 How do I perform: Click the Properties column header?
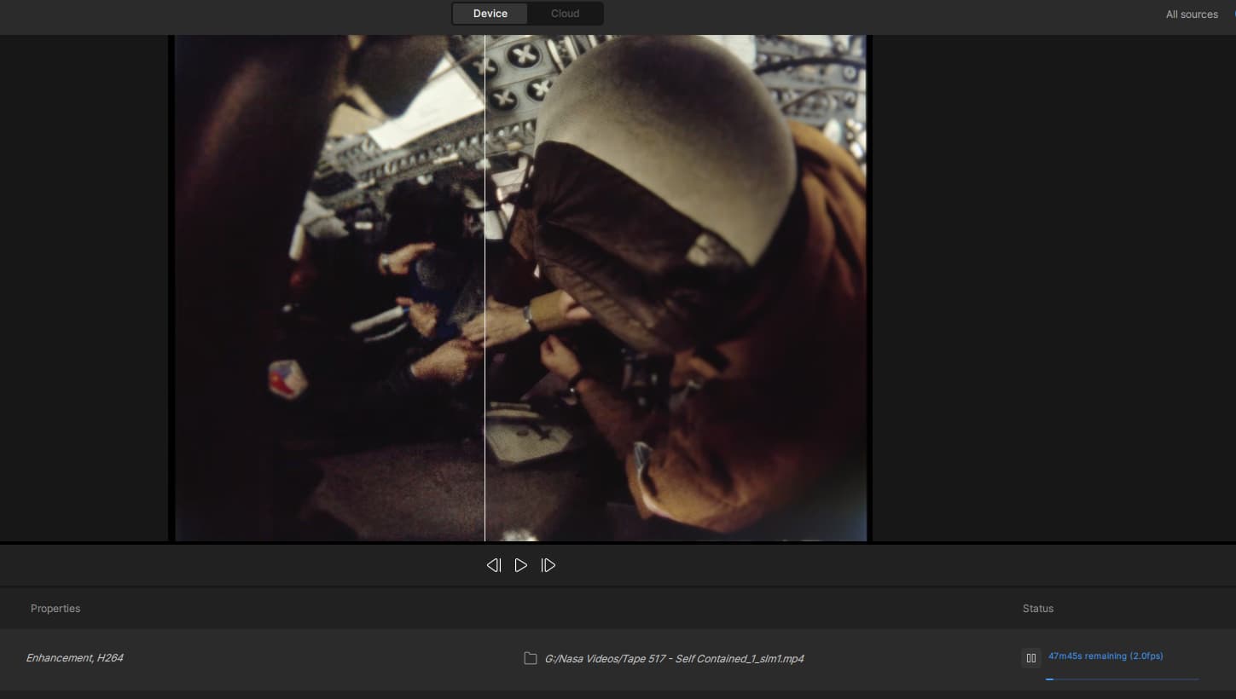coord(55,609)
